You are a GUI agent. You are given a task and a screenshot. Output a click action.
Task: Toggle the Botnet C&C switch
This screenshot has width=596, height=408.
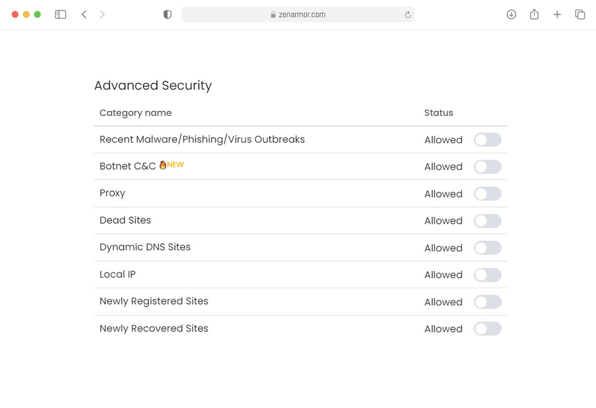coord(488,167)
